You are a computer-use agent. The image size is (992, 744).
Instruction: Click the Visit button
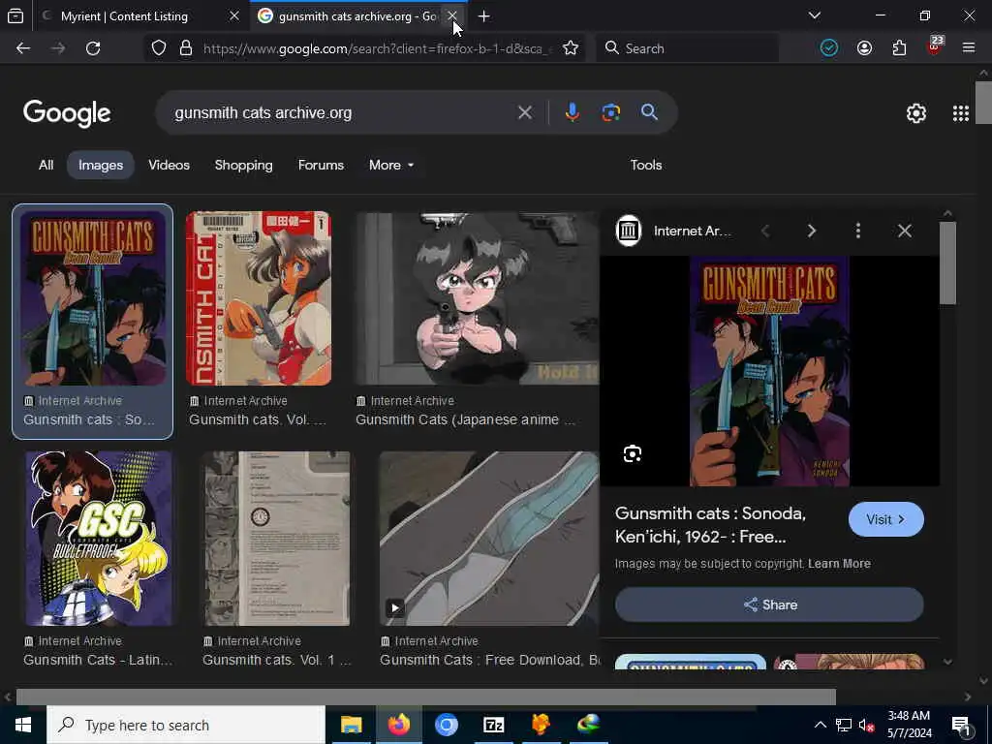click(x=885, y=519)
